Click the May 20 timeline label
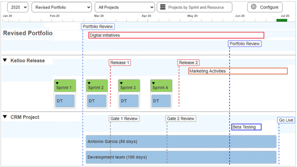The height and width of the screenshot is (167, 297). click(192, 16)
